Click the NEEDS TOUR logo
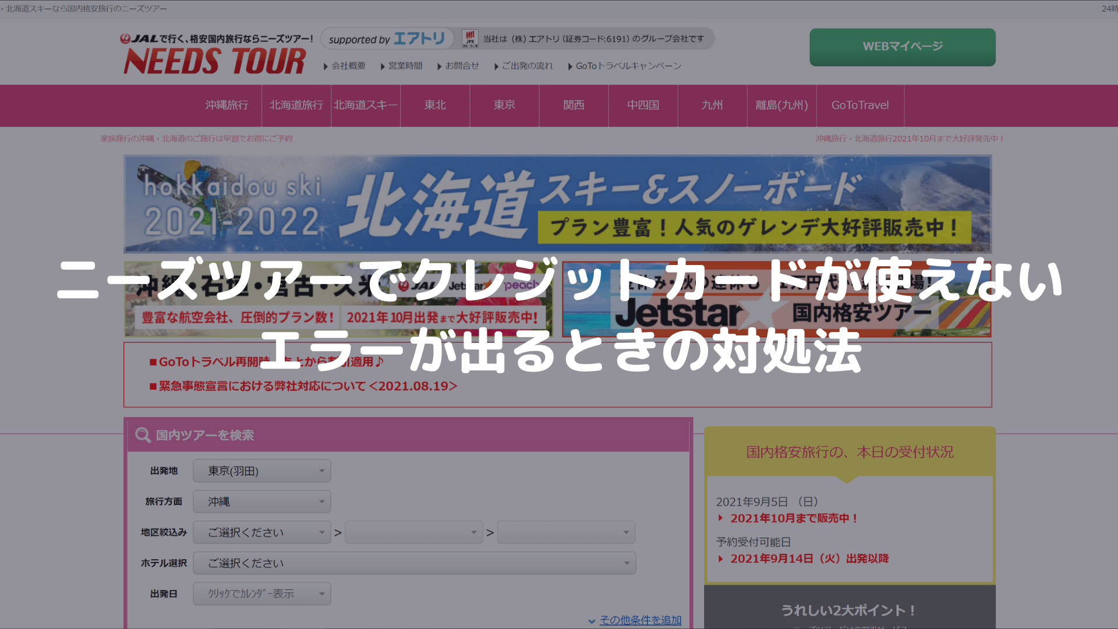Screen dimensions: 1118x629 [x=214, y=61]
